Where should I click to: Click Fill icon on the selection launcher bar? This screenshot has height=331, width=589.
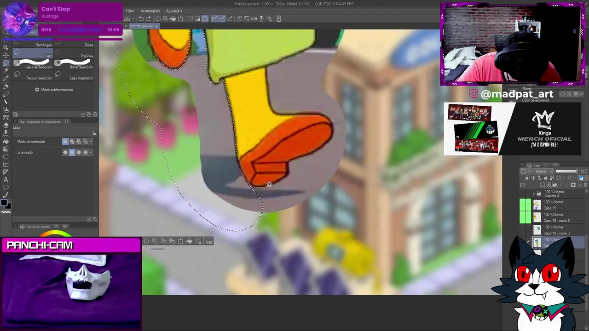189,241
